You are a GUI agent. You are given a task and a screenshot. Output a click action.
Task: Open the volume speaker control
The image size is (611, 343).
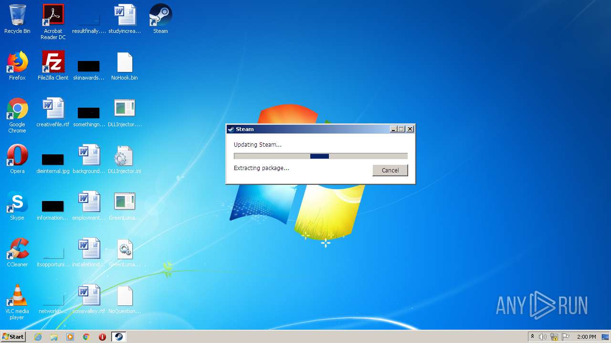tap(543, 337)
